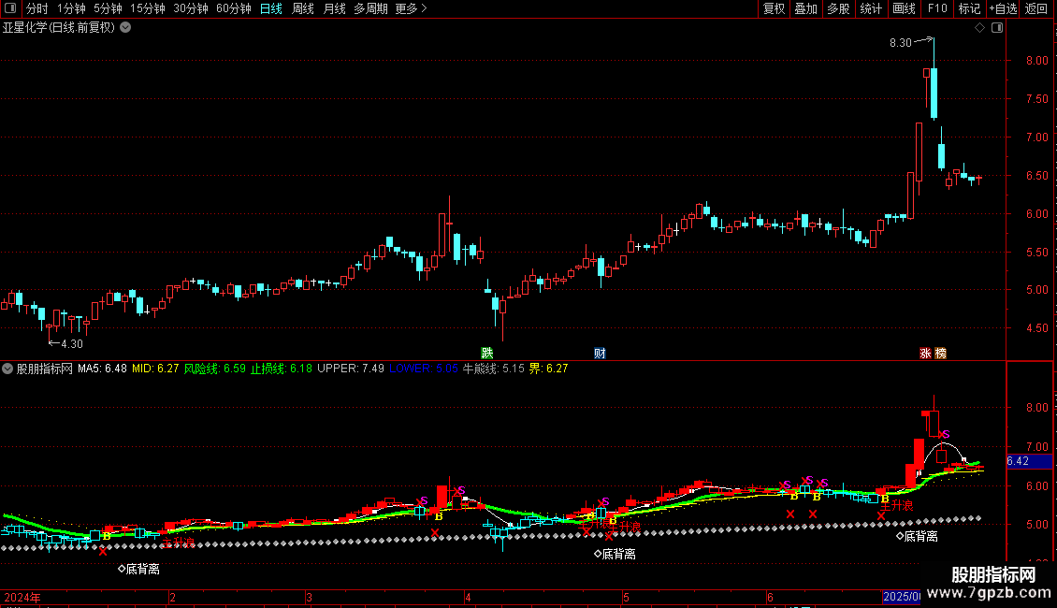Click the 8.00 price axis label in the main chart
The image size is (1057, 608).
coord(1036,60)
